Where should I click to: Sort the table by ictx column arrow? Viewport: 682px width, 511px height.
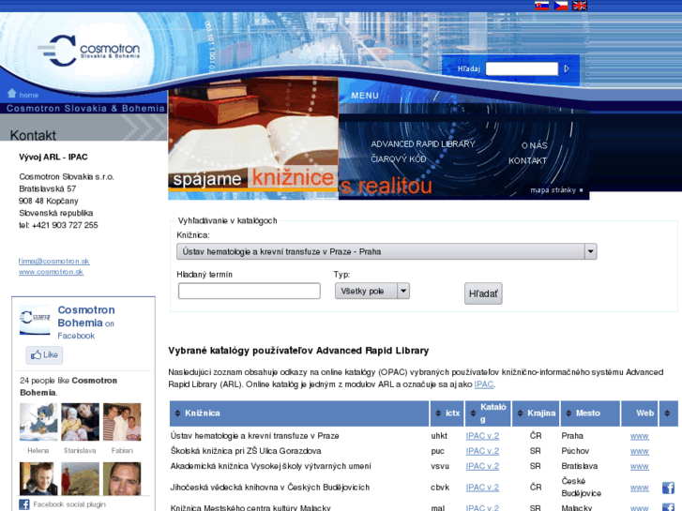click(438, 413)
